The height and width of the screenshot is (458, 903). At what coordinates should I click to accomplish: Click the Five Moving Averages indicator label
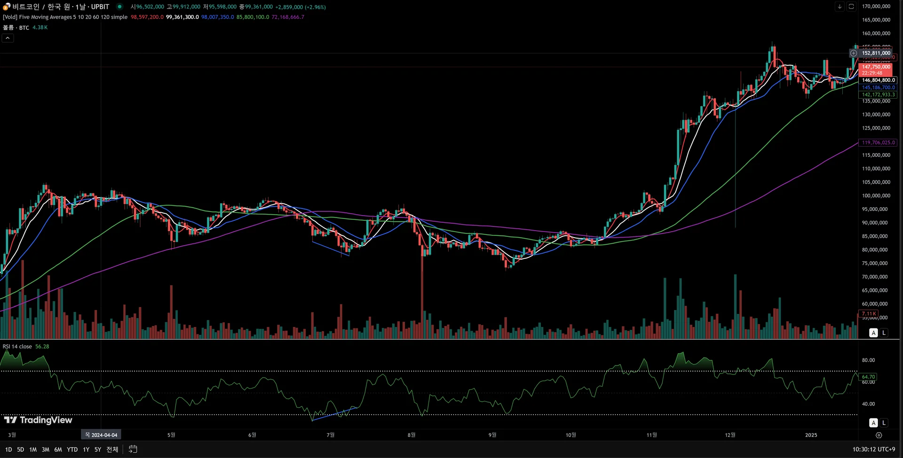65,17
